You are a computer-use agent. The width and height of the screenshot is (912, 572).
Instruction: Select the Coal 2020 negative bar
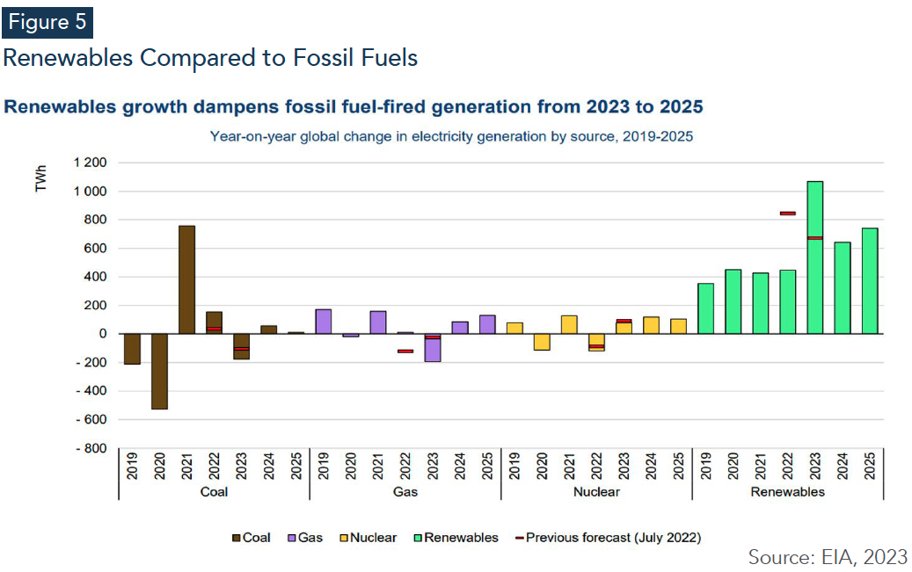tap(159, 372)
